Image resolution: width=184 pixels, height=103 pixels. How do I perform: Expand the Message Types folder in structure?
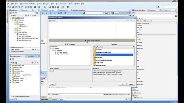coord(11,81)
